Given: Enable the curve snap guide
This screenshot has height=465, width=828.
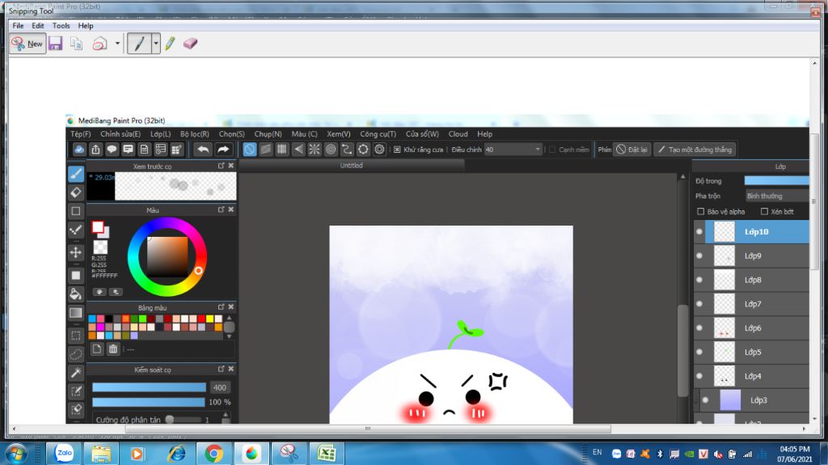Looking at the screenshot, I should pyautogui.click(x=347, y=150).
